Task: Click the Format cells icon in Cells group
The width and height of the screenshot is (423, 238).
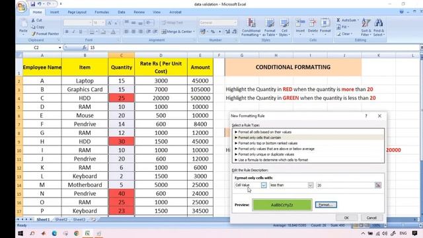Action: [x=325, y=23]
